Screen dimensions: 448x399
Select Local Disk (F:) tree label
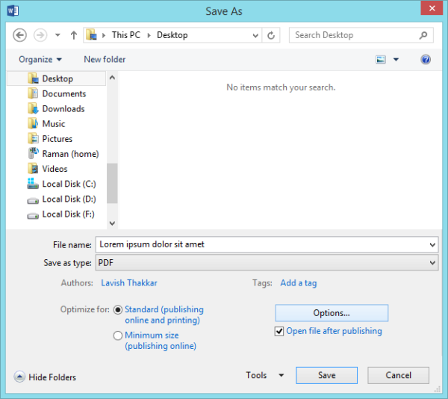68,214
